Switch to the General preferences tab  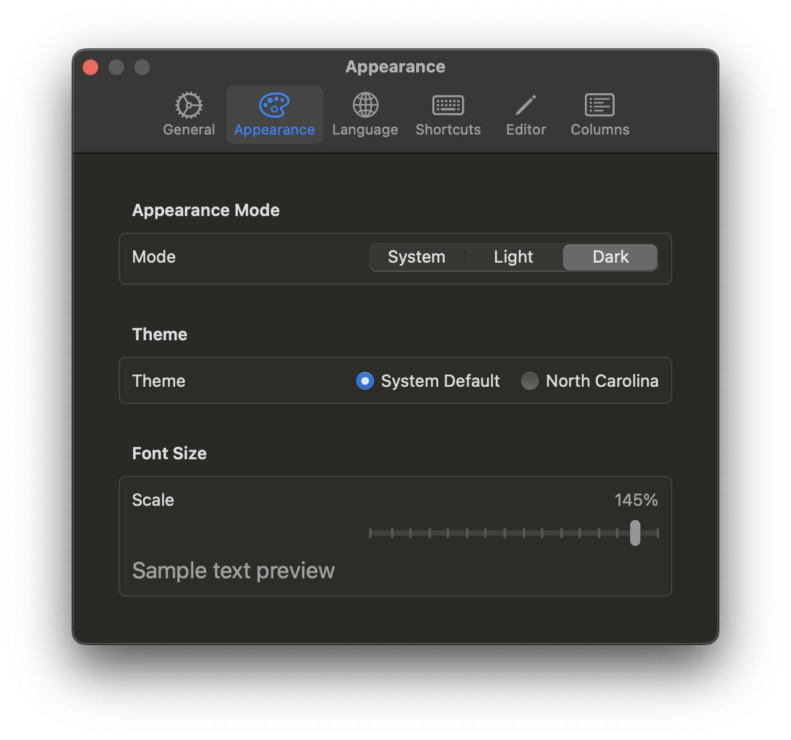click(188, 115)
